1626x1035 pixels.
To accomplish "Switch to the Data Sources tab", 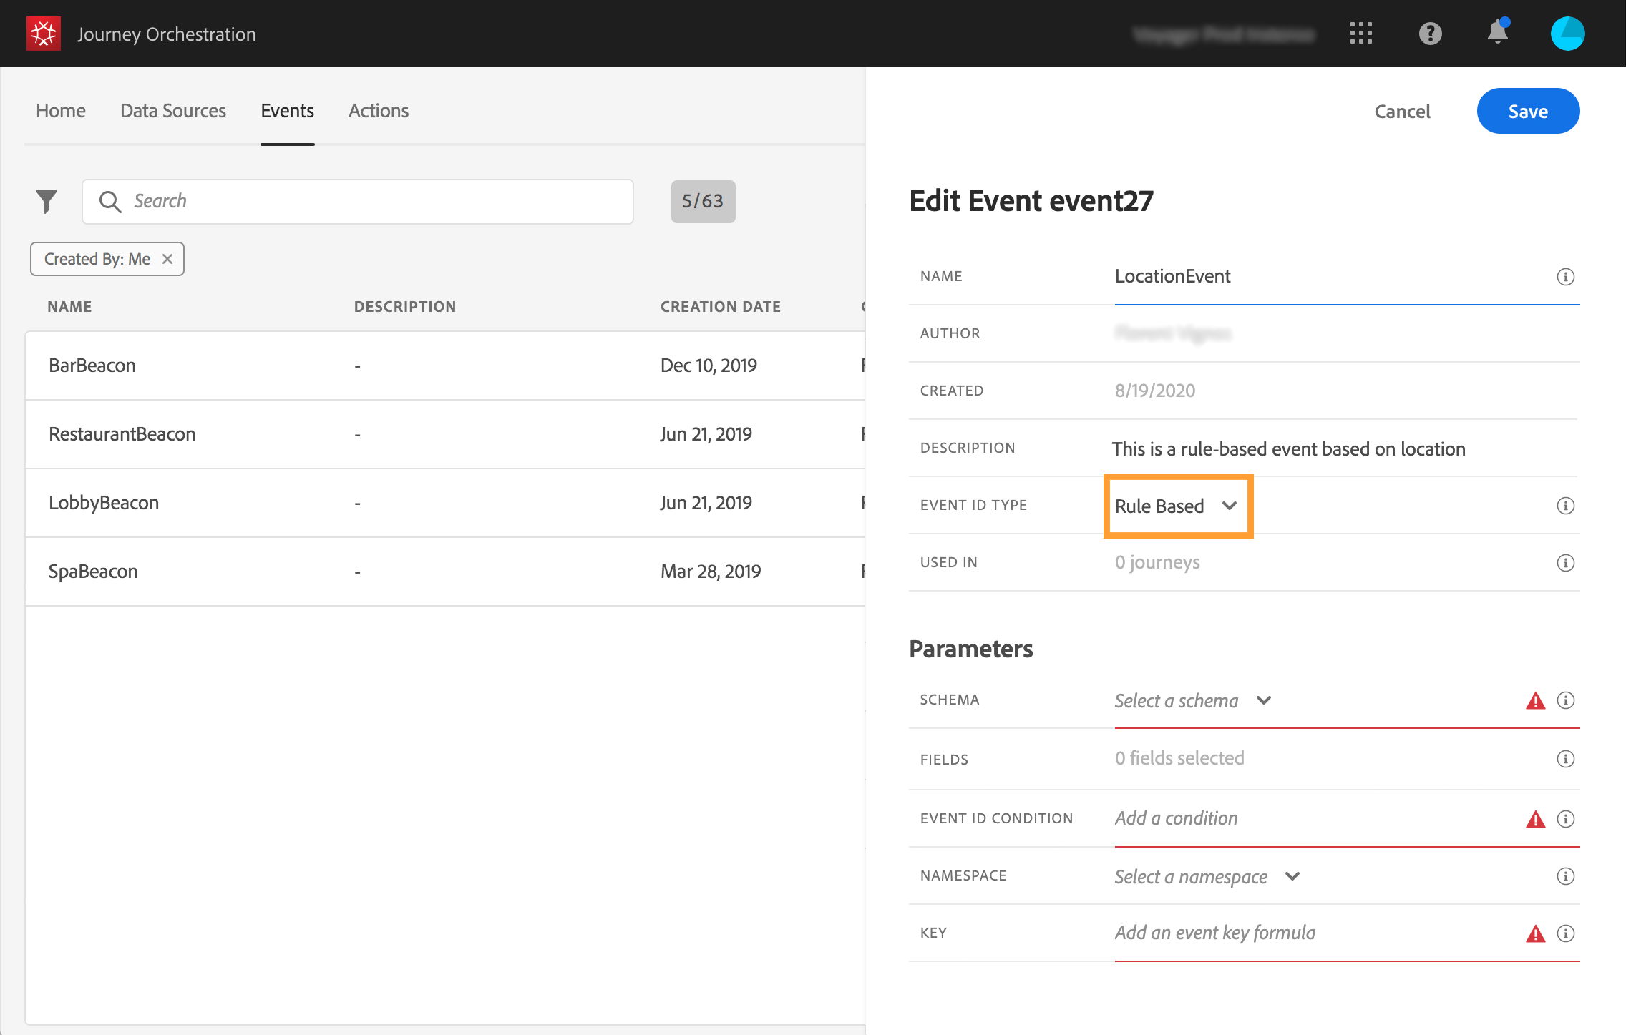I will click(172, 111).
